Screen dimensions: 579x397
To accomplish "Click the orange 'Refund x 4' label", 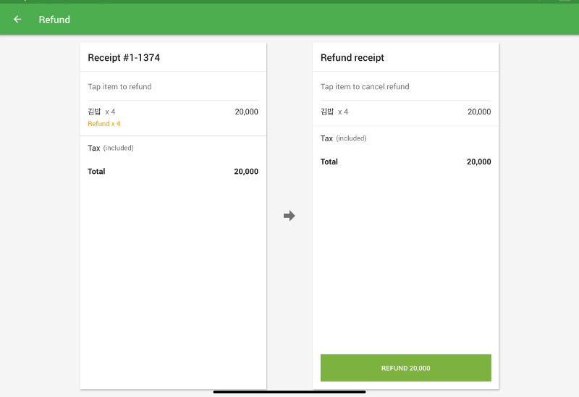I will tap(103, 124).
